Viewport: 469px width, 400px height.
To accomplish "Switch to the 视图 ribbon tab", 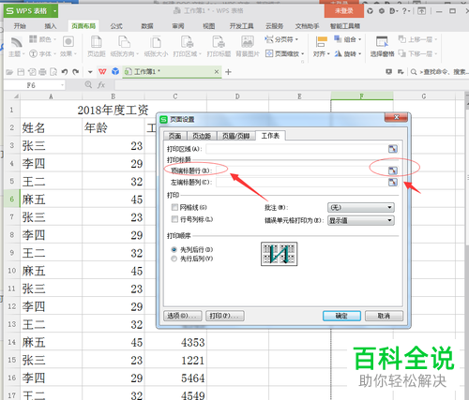I will pyautogui.click(x=208, y=26).
